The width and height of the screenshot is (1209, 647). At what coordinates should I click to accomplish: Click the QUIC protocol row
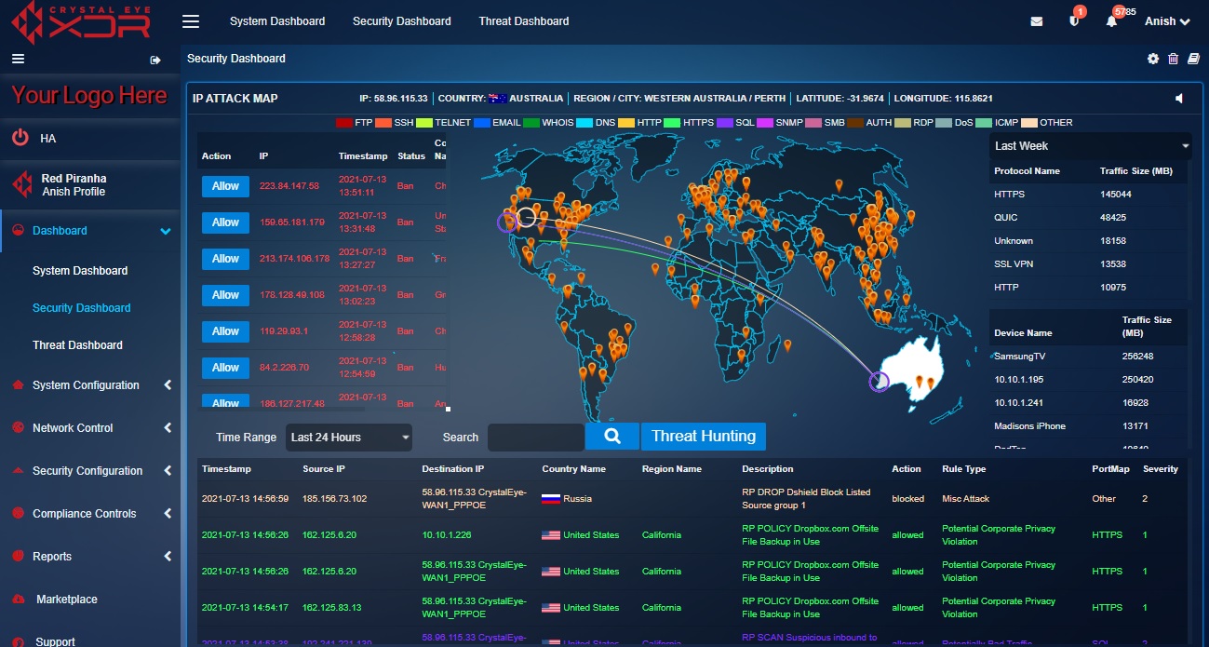1088,217
